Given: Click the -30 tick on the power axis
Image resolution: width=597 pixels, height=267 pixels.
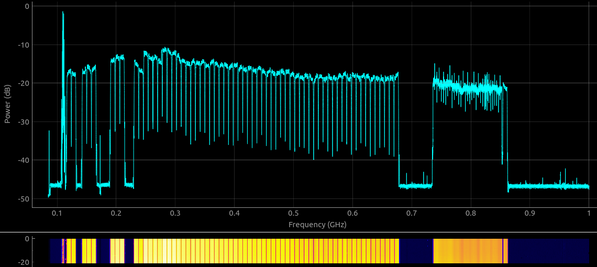Looking at the screenshot, I should [22, 121].
